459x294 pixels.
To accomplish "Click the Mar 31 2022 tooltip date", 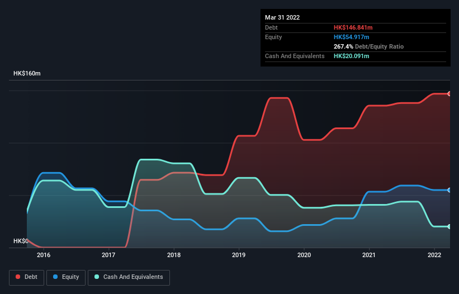I will pyautogui.click(x=282, y=17).
